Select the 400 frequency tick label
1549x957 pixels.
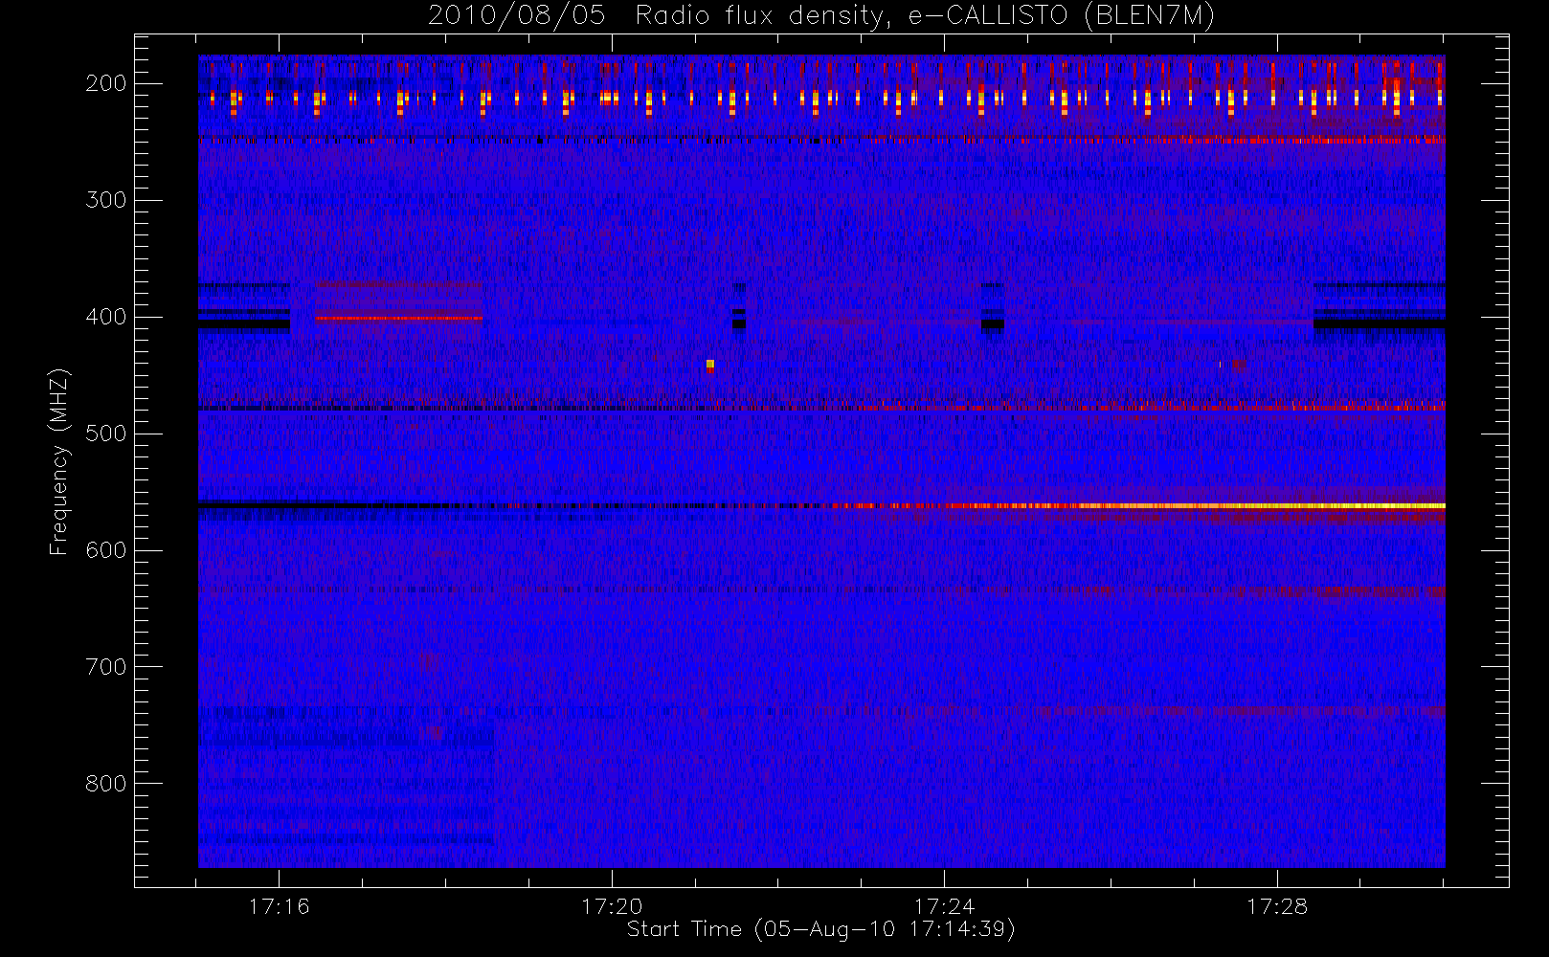tap(106, 317)
